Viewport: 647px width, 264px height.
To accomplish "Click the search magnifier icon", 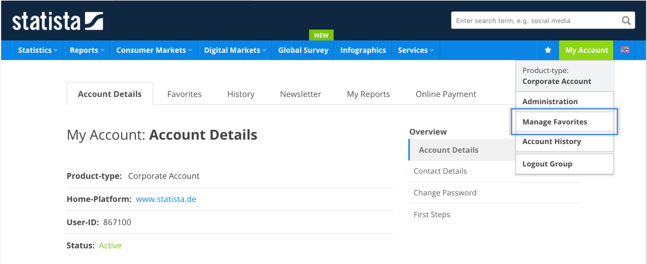I will [x=626, y=21].
